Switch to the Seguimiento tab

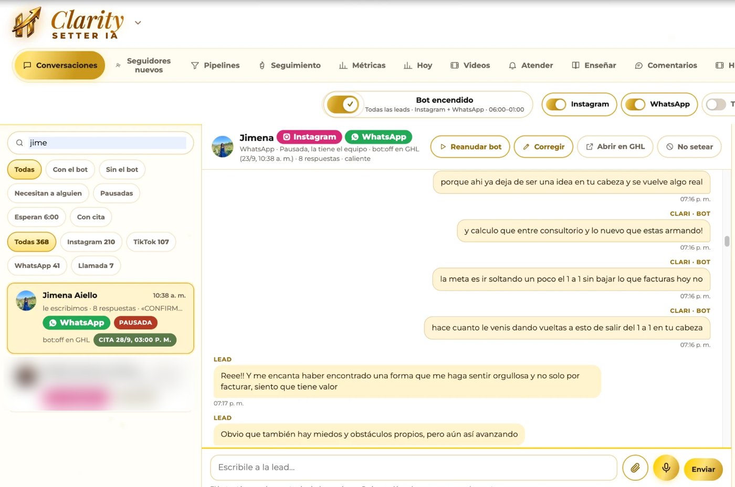click(289, 65)
